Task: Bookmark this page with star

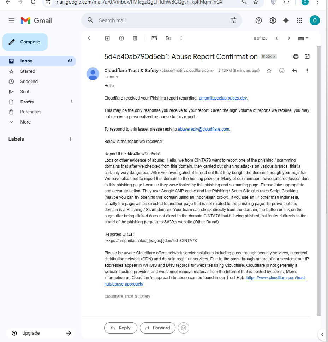Action: (256, 2)
